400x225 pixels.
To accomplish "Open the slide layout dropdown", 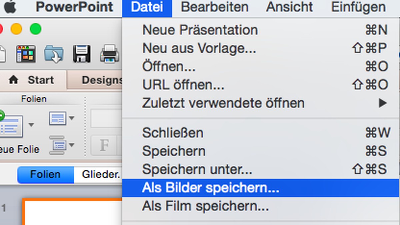I will pyautogui.click(x=62, y=118).
